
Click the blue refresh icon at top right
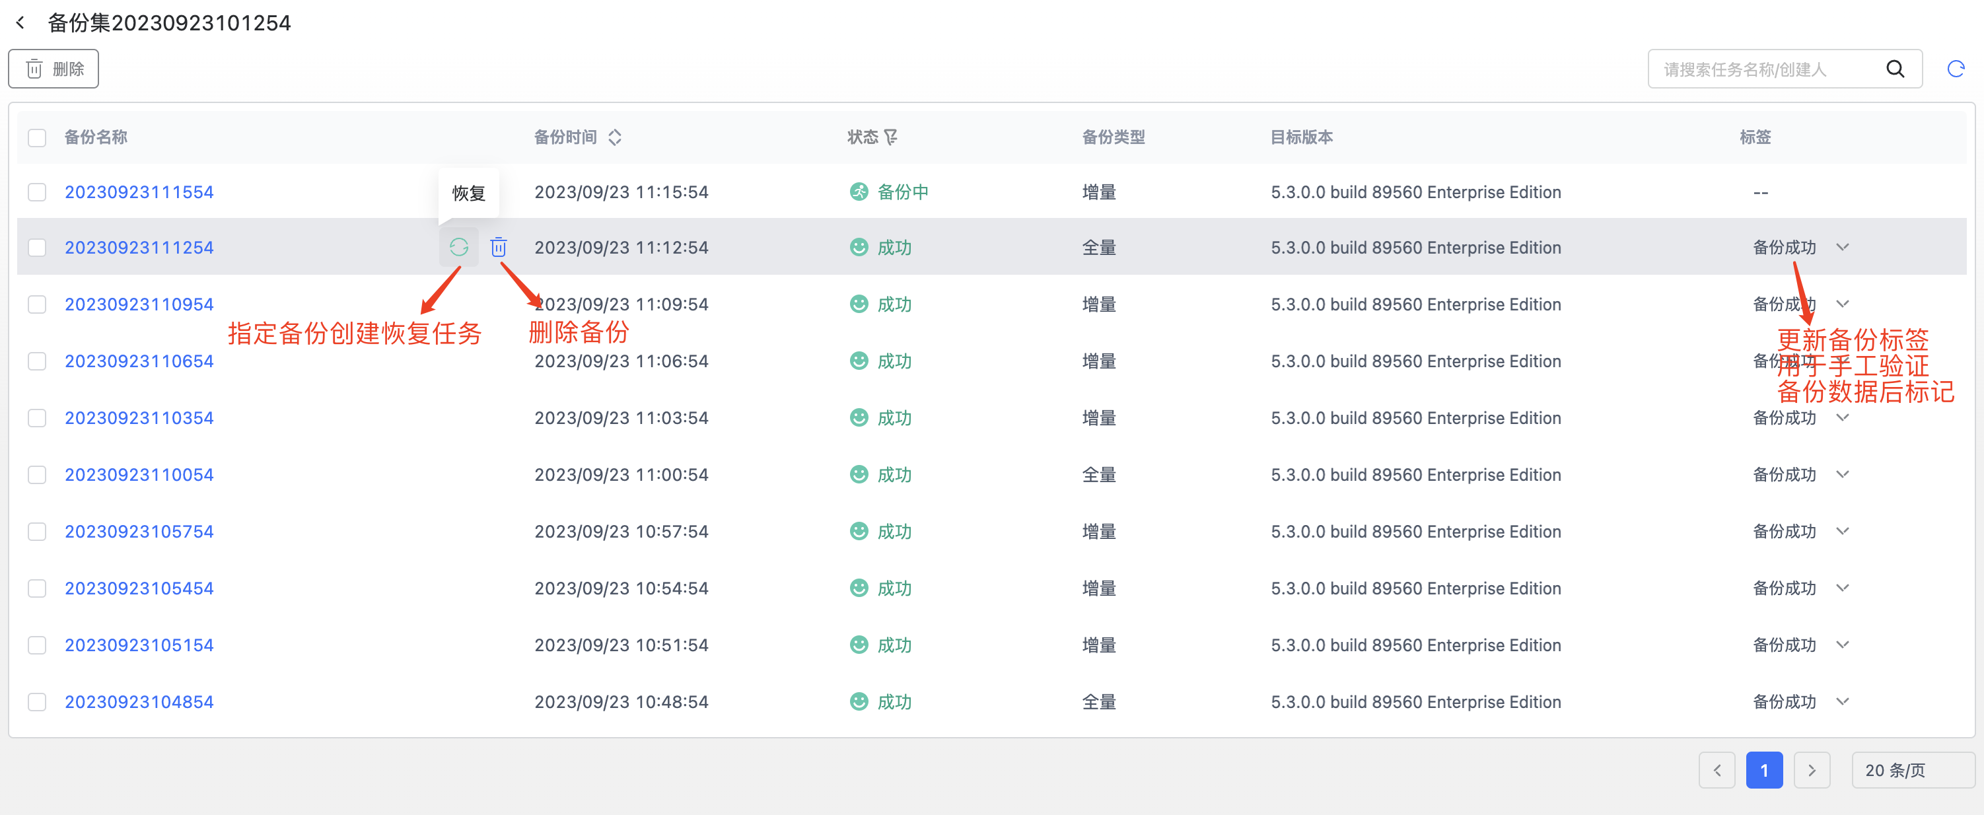(1956, 69)
